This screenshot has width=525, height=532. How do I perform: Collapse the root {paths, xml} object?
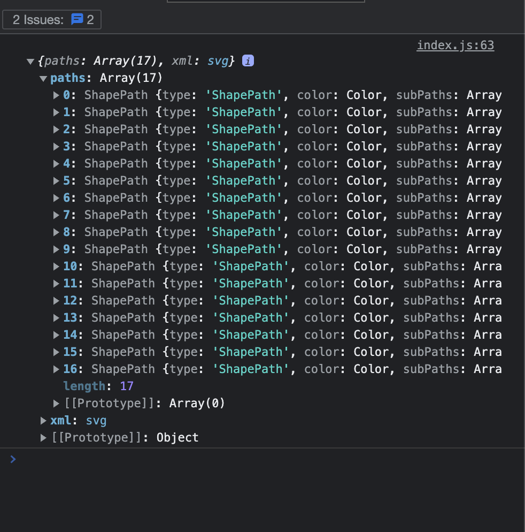(30, 62)
